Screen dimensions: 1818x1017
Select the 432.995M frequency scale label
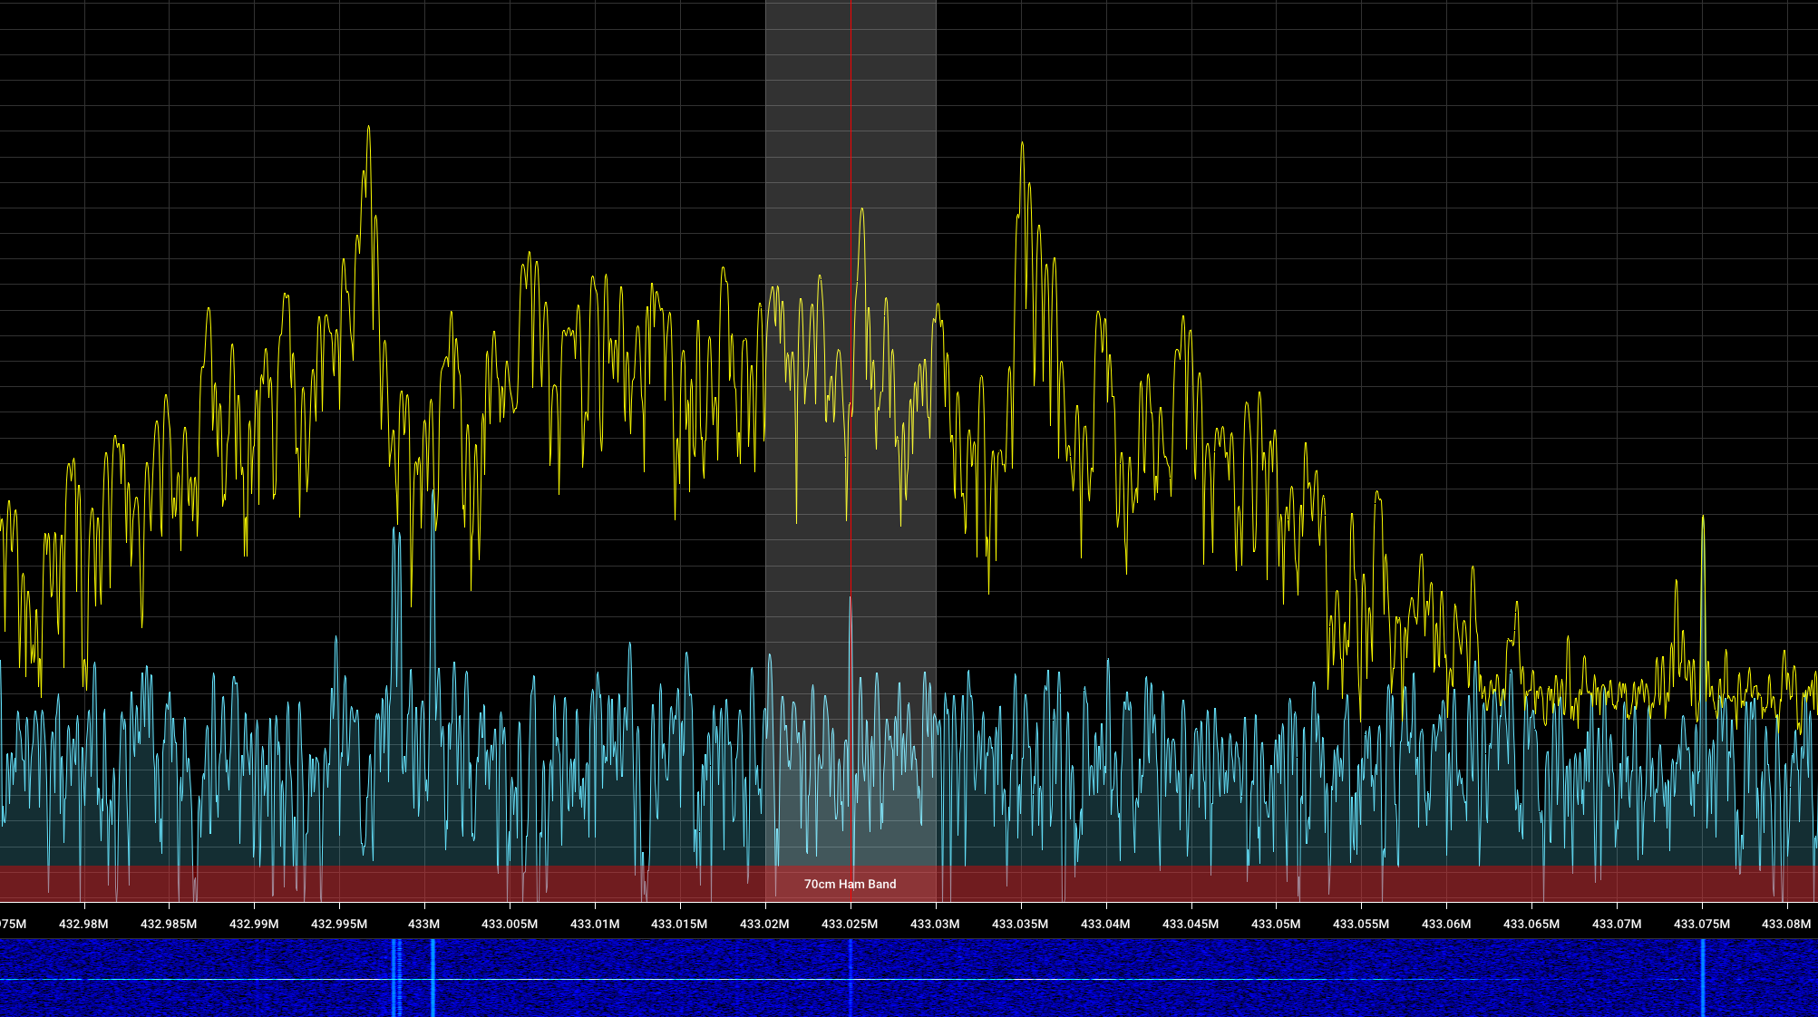click(x=339, y=924)
